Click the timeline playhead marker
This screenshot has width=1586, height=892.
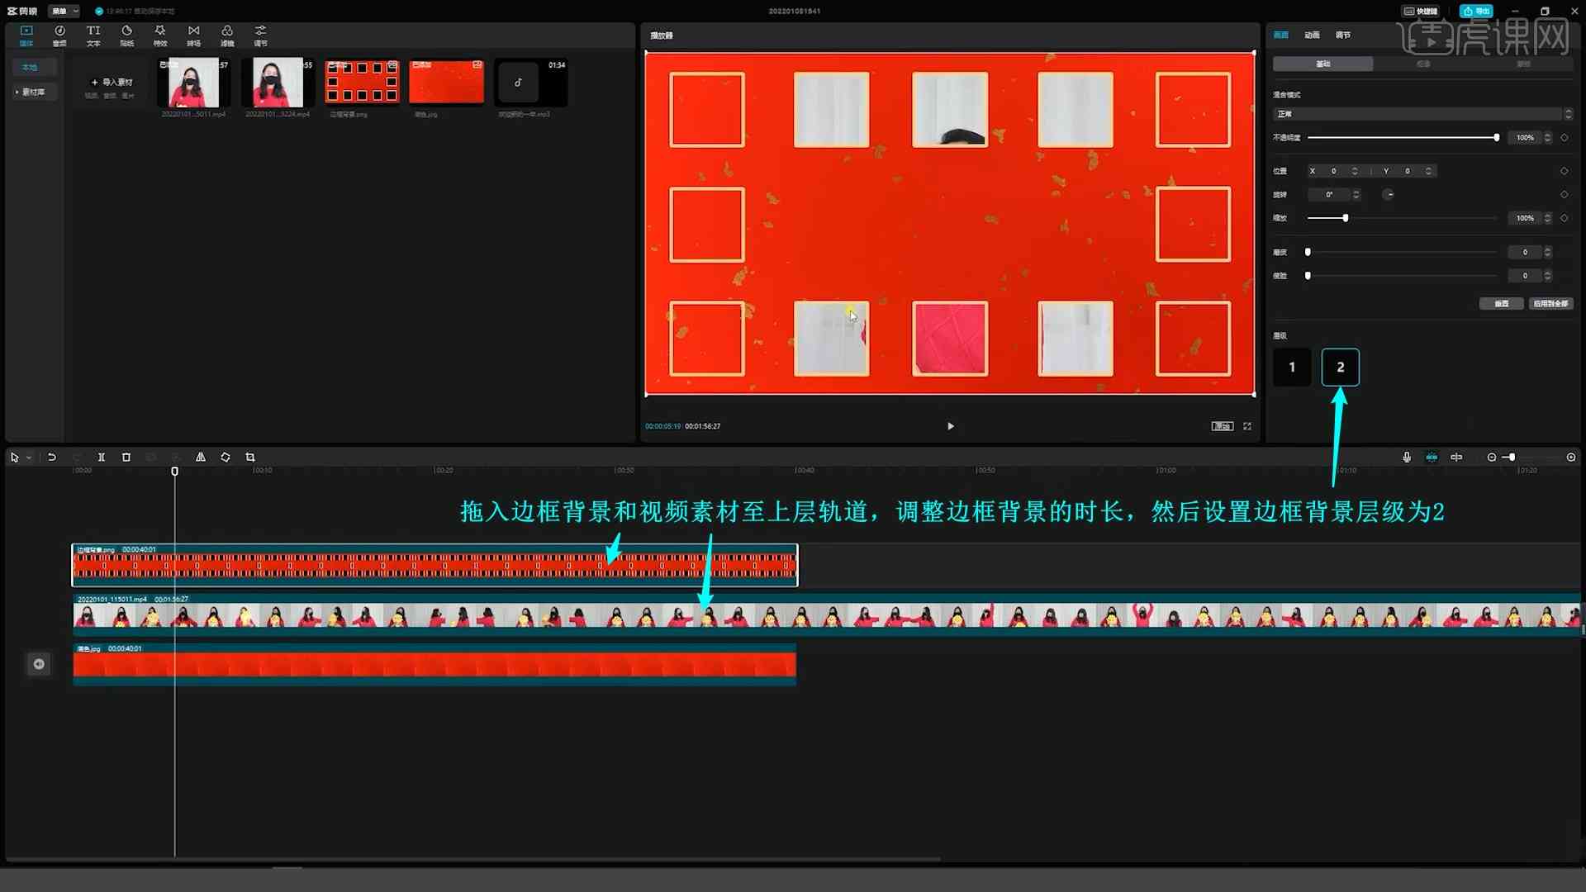point(174,471)
